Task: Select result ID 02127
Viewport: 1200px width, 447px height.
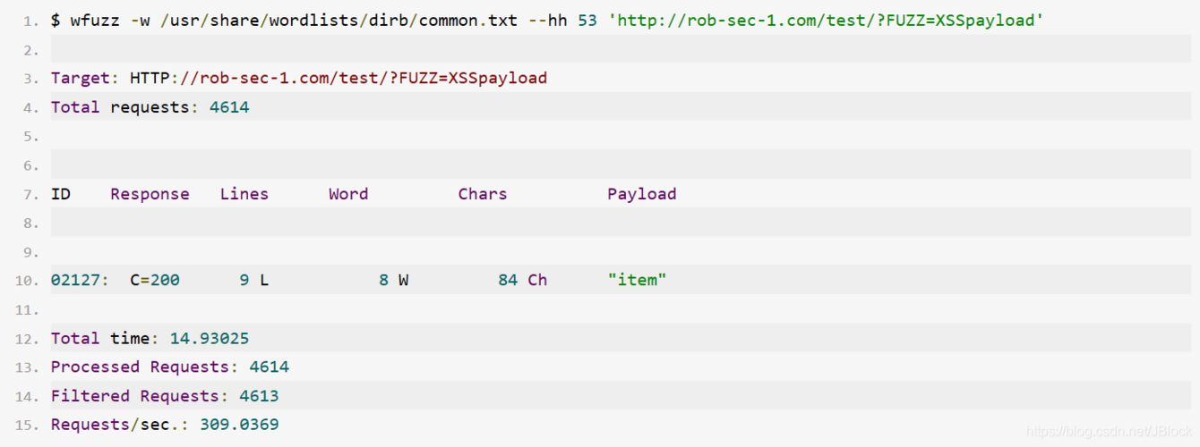Action: pos(75,280)
